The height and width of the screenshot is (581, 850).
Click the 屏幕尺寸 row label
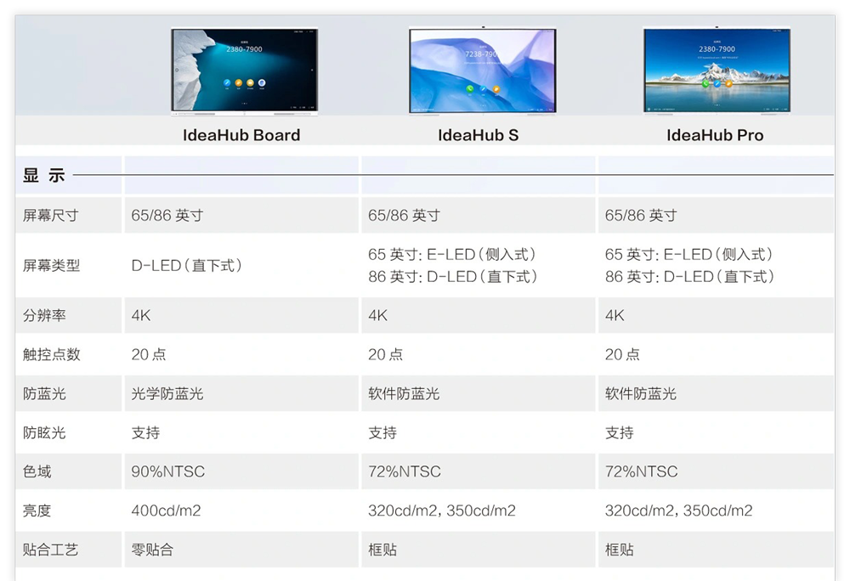tap(50, 216)
